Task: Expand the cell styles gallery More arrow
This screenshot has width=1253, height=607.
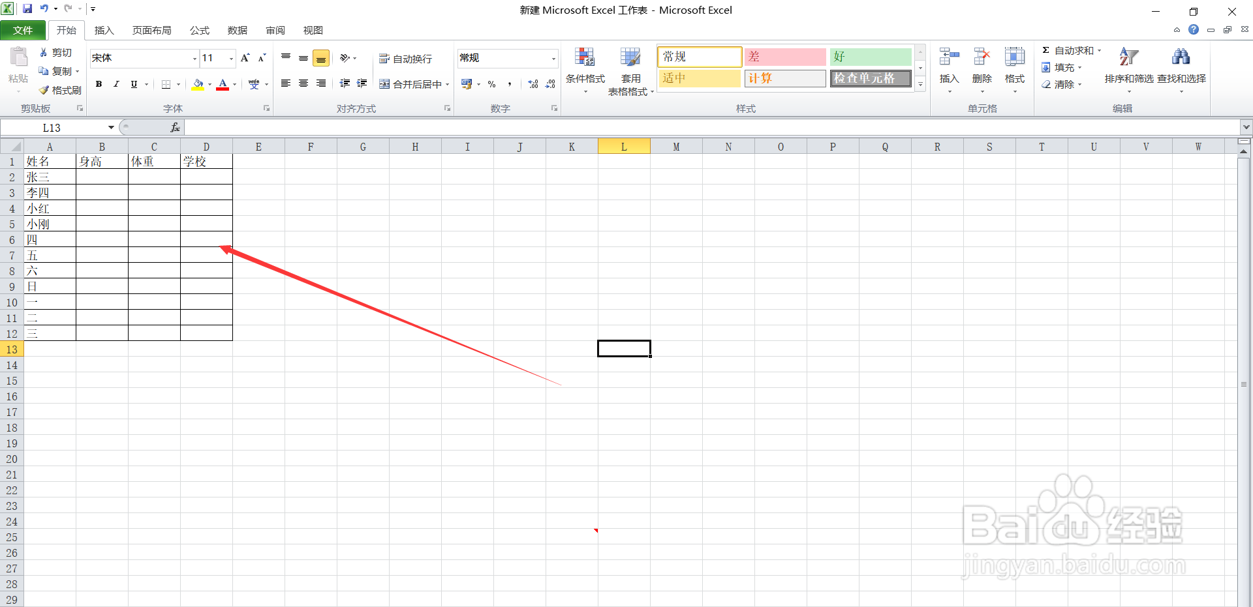Action: click(920, 85)
